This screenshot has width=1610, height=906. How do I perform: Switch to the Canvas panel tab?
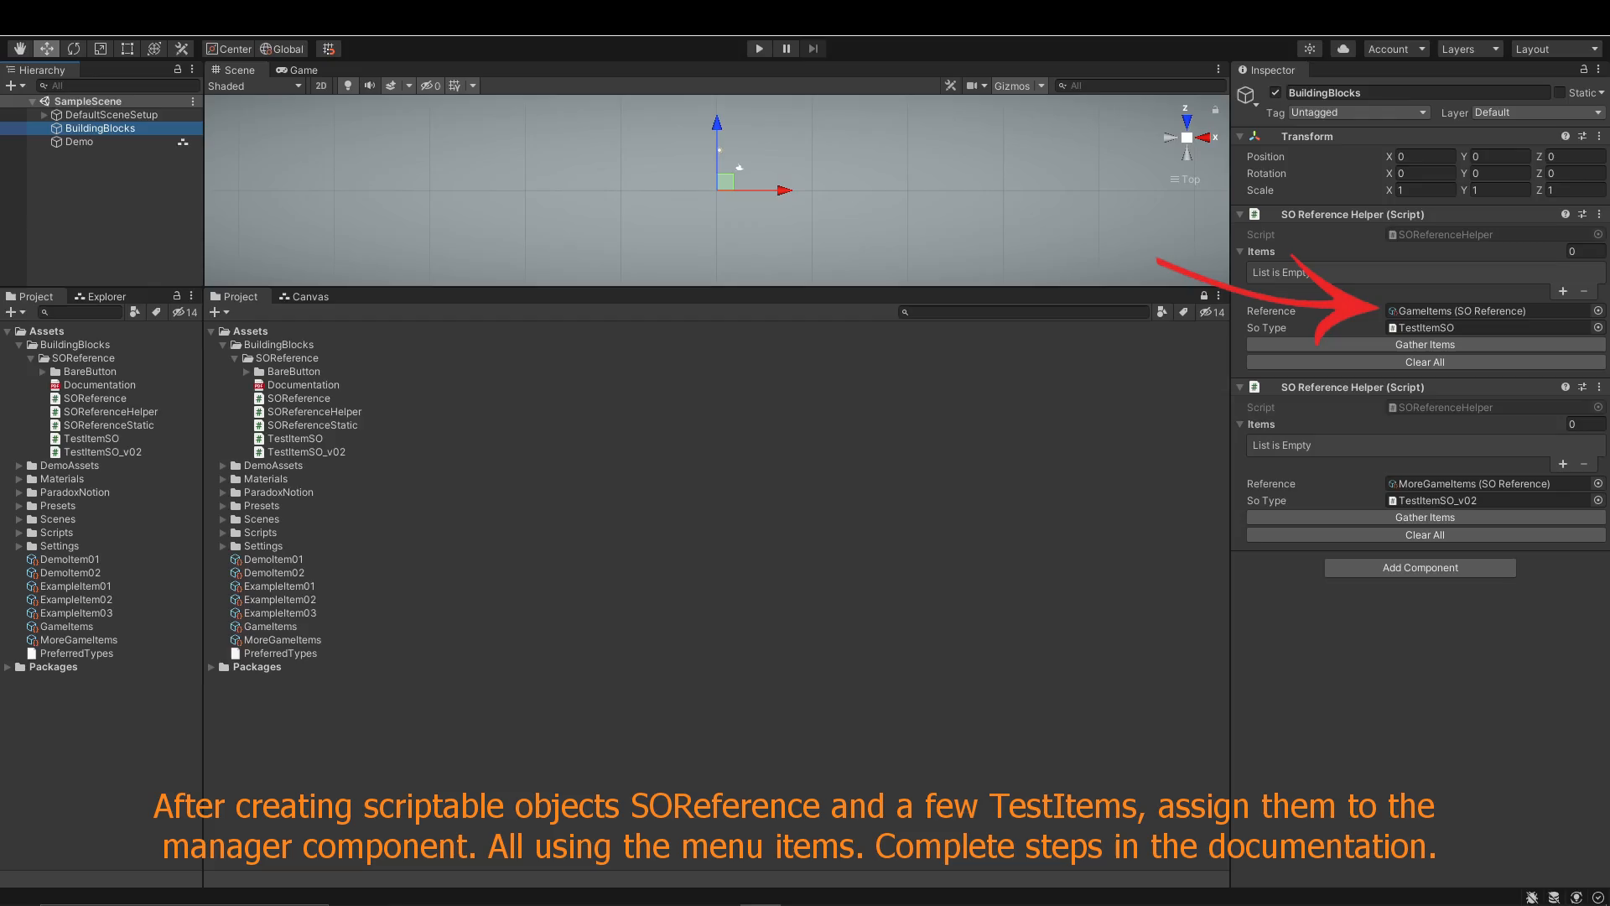(304, 295)
